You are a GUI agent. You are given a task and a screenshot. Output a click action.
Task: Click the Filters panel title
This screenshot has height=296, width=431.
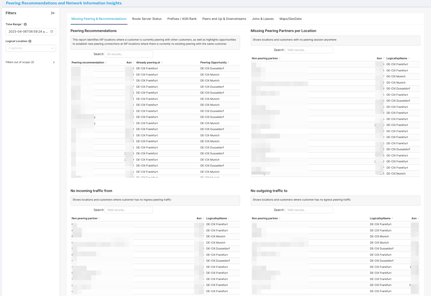(x=11, y=13)
